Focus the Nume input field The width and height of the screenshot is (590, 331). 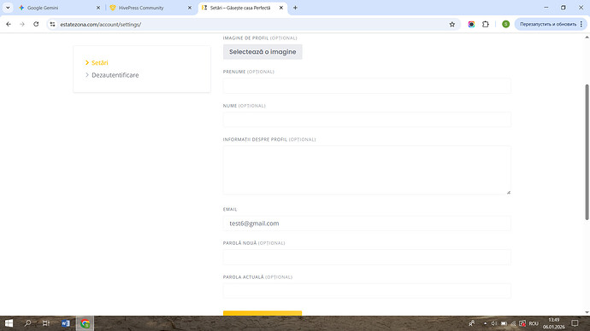[367, 119]
